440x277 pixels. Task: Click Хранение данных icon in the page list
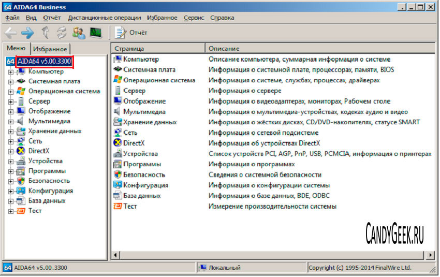pyautogui.click(x=118, y=122)
